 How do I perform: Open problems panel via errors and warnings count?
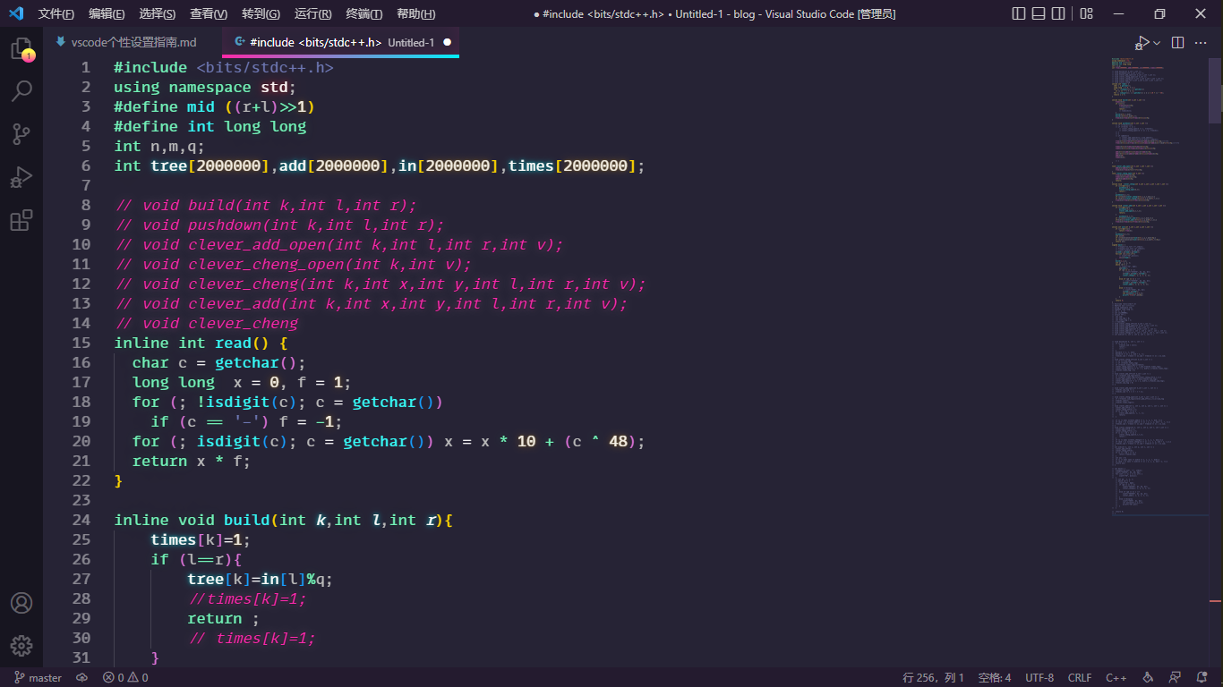(x=125, y=678)
